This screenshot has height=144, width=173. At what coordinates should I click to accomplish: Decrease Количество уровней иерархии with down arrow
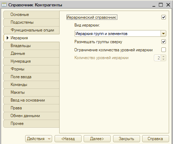click(x=163, y=59)
